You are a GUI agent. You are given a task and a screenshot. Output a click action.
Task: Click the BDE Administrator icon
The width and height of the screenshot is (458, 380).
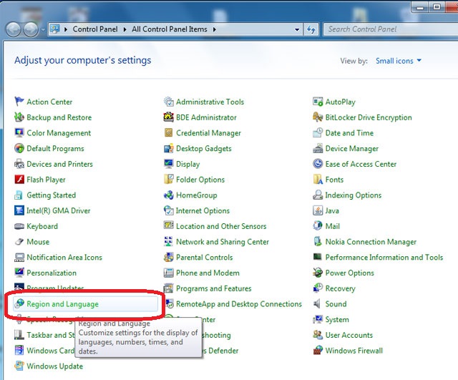(169, 117)
